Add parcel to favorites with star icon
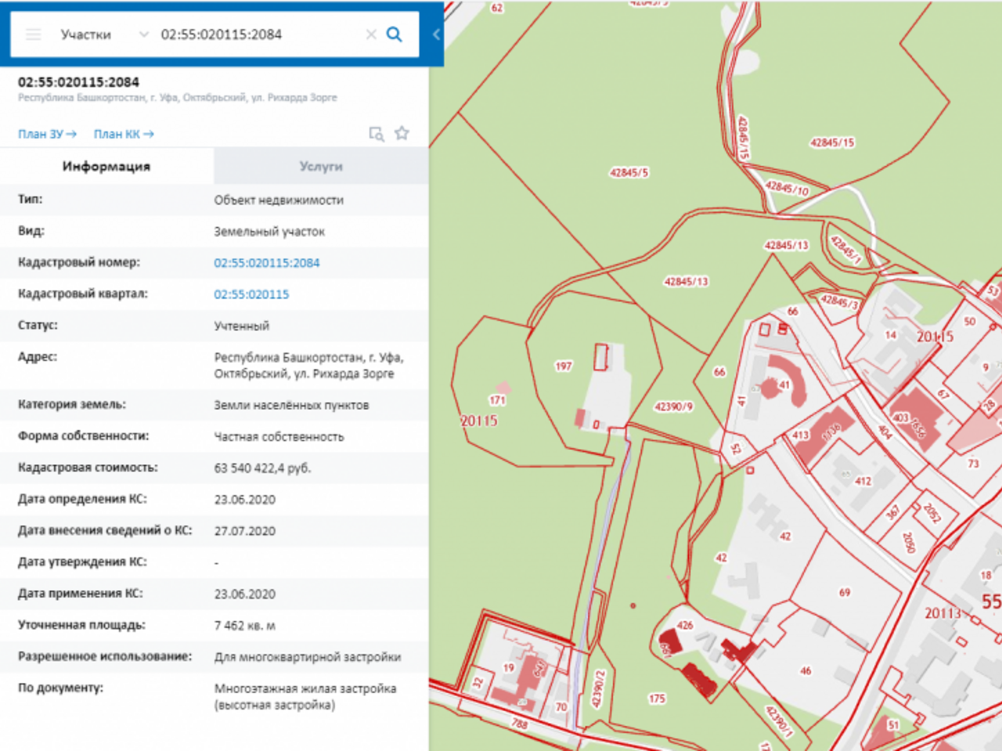The height and width of the screenshot is (751, 1002). click(x=402, y=133)
